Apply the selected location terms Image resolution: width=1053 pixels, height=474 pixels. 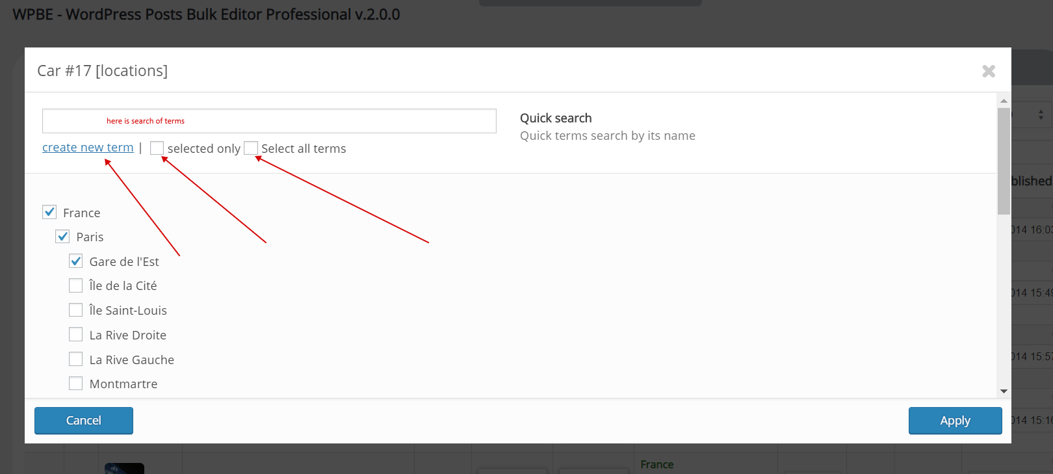[955, 421]
